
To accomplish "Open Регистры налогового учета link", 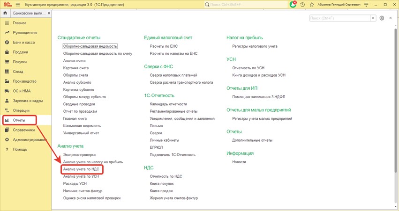I will point(255,46).
